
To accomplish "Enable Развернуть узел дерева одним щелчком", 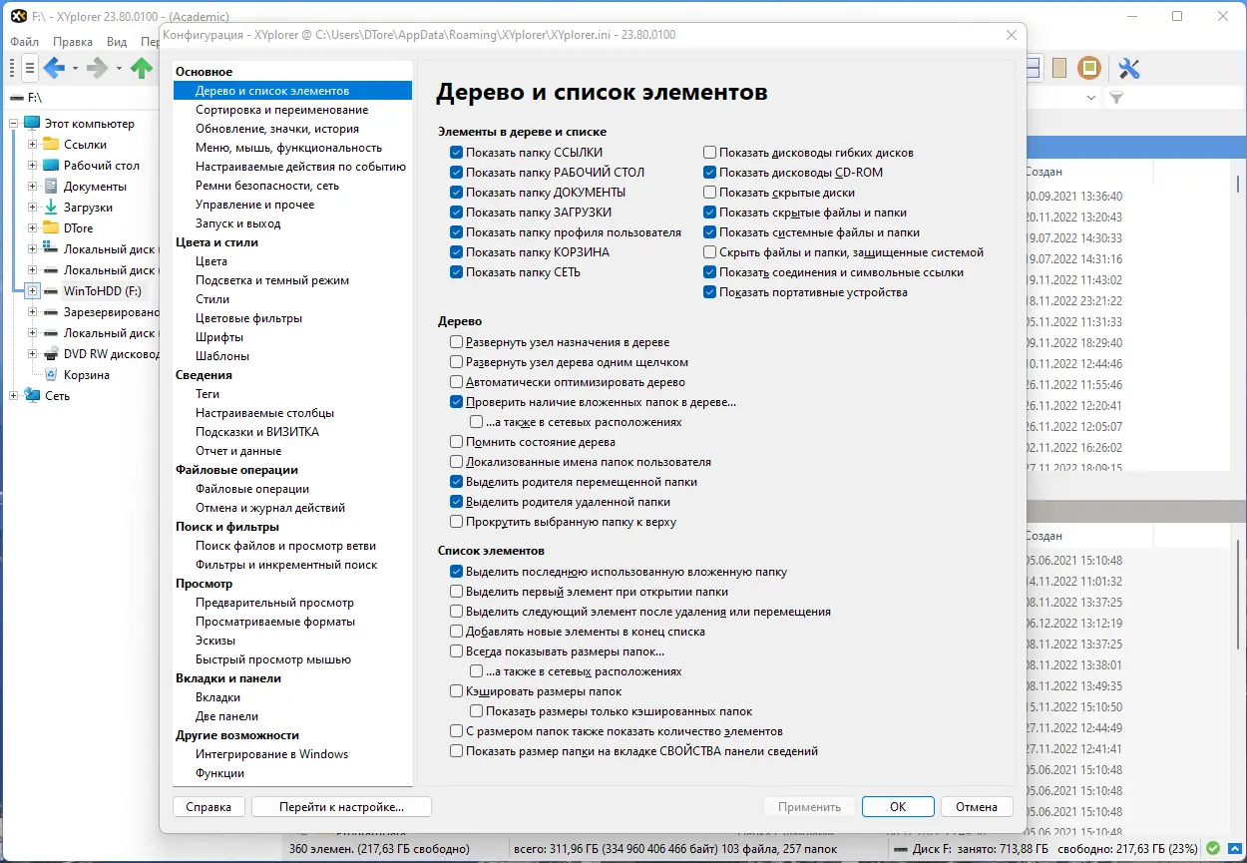I will tap(456, 362).
